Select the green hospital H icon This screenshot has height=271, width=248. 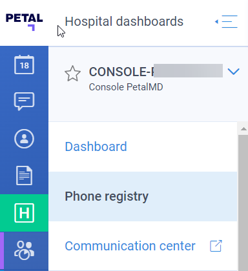click(24, 213)
